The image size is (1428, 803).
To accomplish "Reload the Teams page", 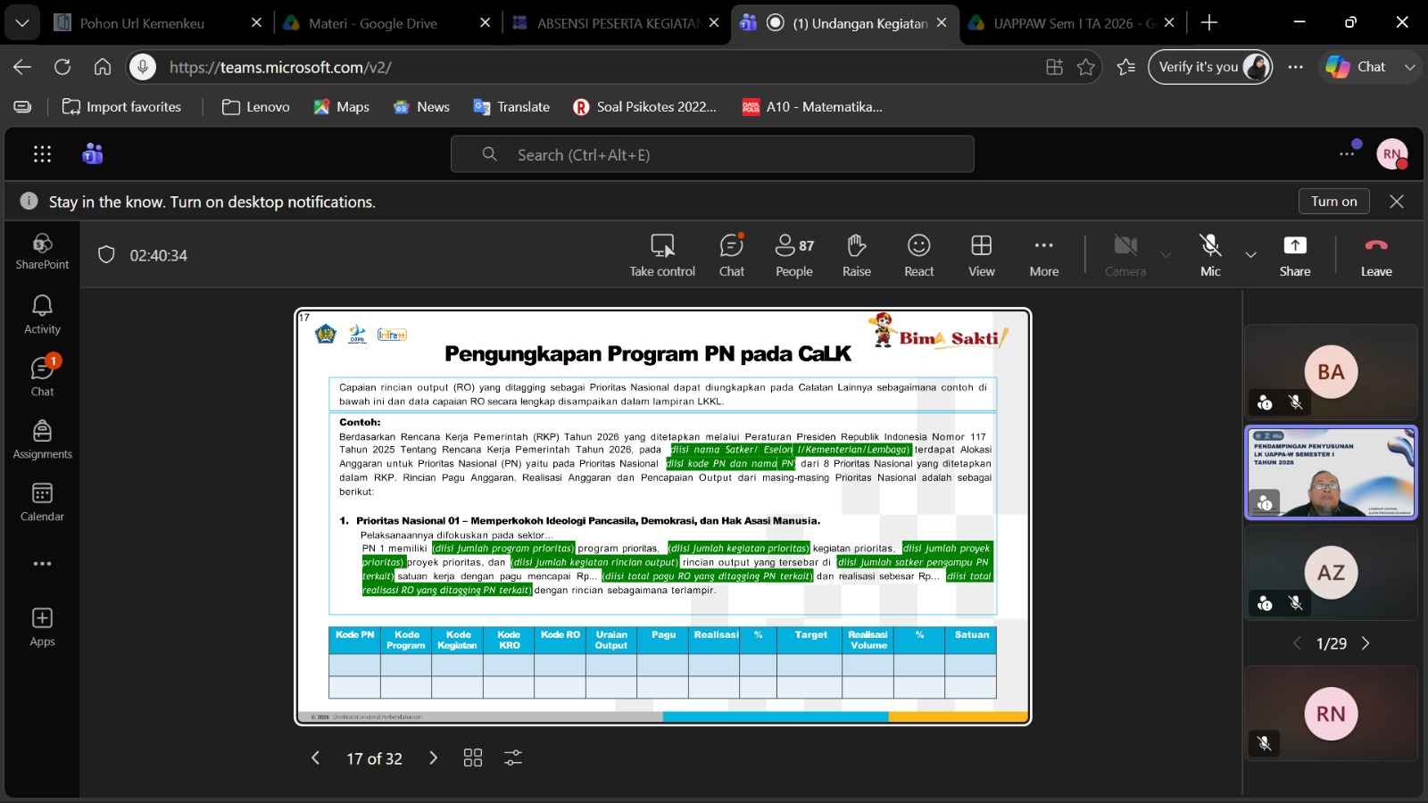I will 62,67.
